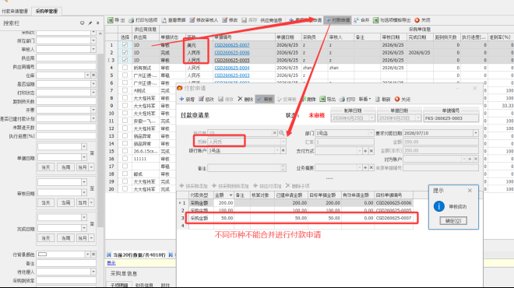
Task: Toggle checkbox for row 3 order CGD260625-0005
Action: (x=125, y=60)
